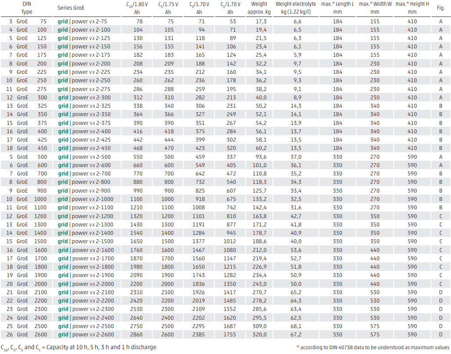
Task: Select series name "grid | power vx 2-75"
Action: 82,22
